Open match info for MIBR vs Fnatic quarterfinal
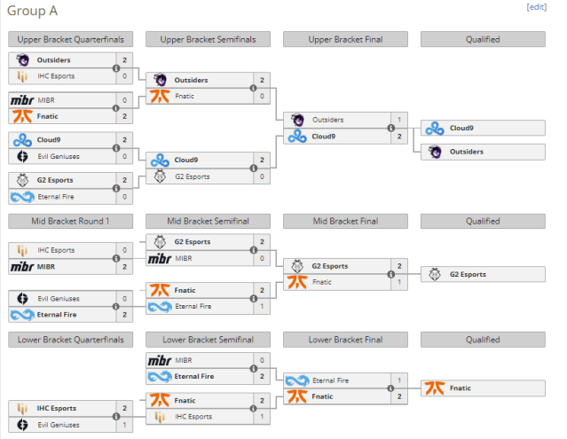The height and width of the screenshot is (439, 567). [116, 108]
